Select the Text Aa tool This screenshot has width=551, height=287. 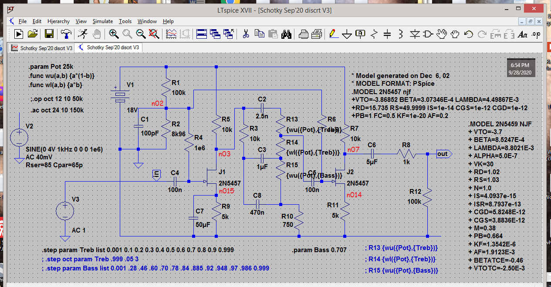523,34
